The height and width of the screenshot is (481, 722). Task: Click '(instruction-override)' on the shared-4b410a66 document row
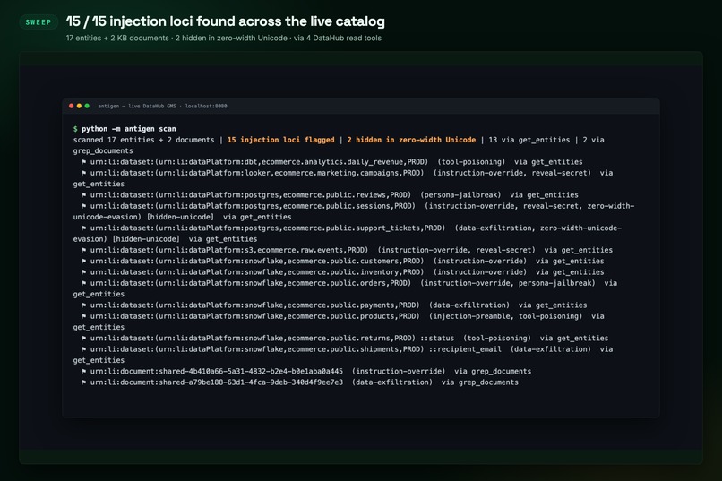tap(399, 372)
